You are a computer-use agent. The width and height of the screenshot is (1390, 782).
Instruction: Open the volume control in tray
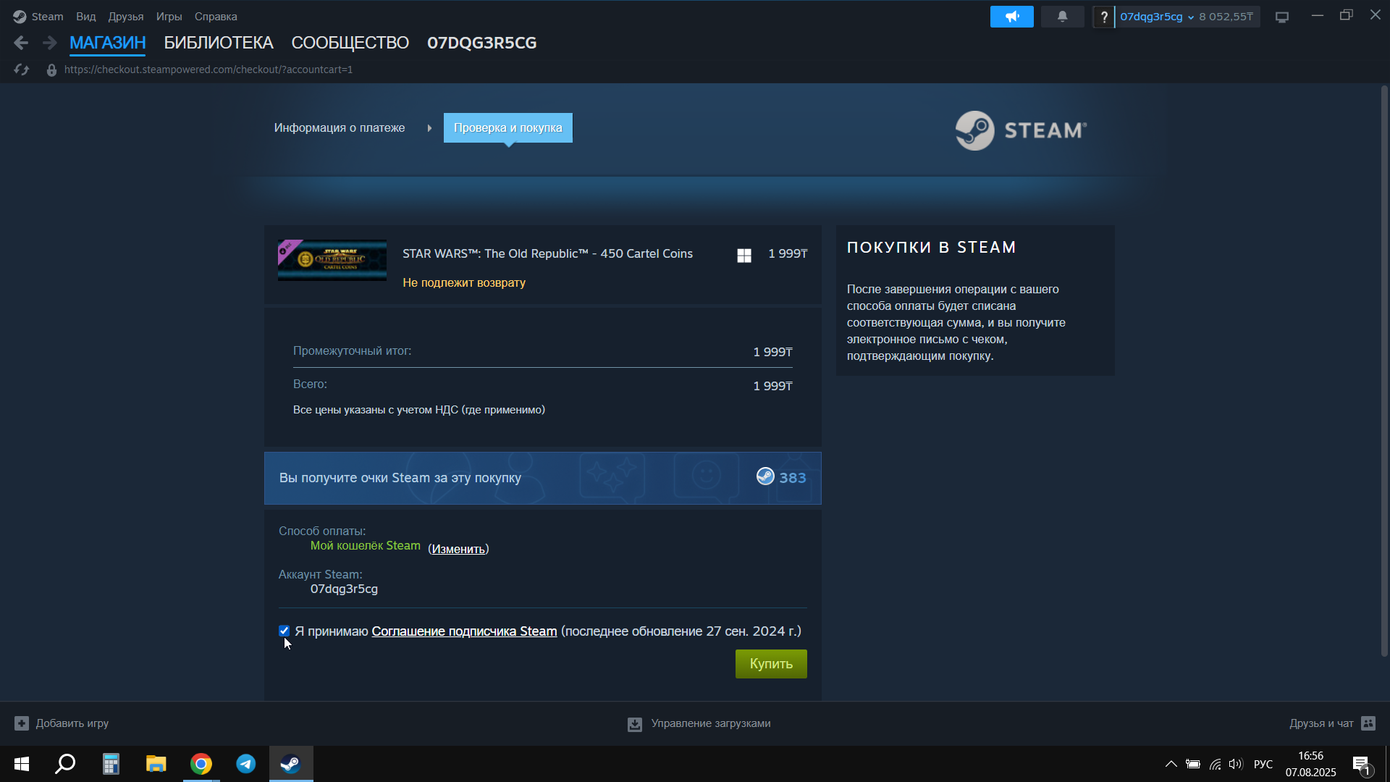(x=1236, y=764)
